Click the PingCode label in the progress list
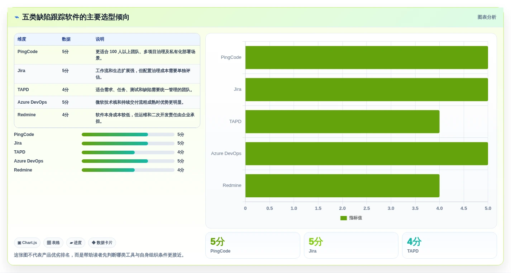 tap(24, 135)
